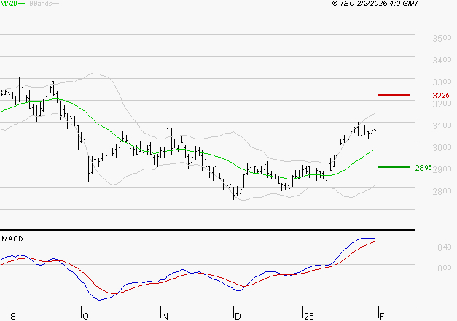Click the 3400 price axis label
This screenshot has height=321, width=457.
[442, 60]
